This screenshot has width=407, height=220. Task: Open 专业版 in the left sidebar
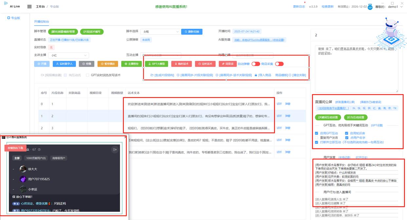tap(13, 18)
